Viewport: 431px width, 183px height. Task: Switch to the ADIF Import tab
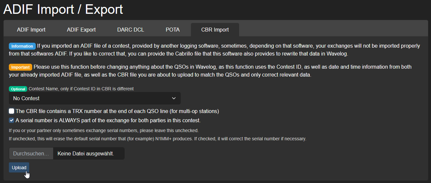tap(31, 30)
